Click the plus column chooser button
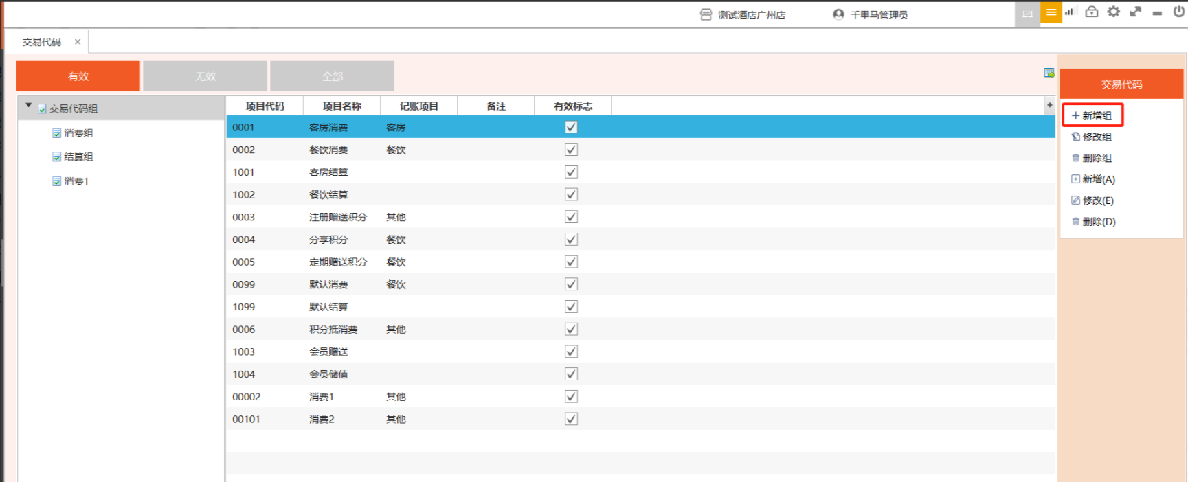The width and height of the screenshot is (1188, 482). coord(1049,106)
